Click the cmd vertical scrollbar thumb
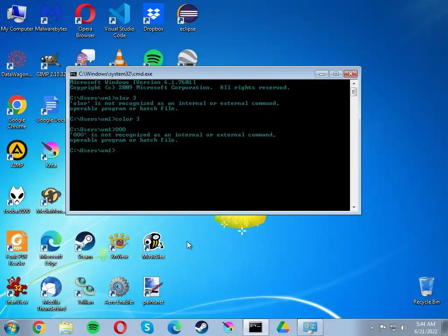Viewport: 448px width, 336px height. tap(353, 92)
